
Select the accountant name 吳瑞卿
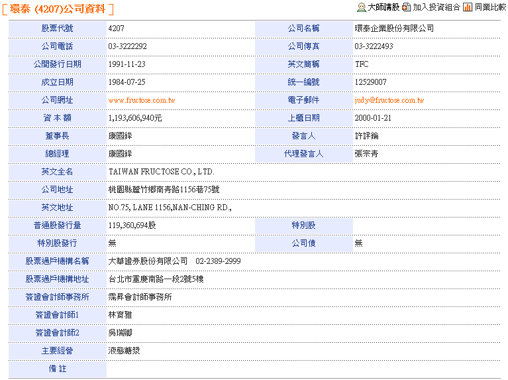click(120, 333)
